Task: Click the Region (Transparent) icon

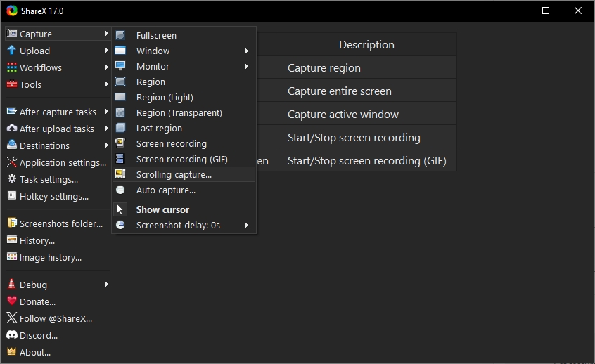Action: point(120,112)
